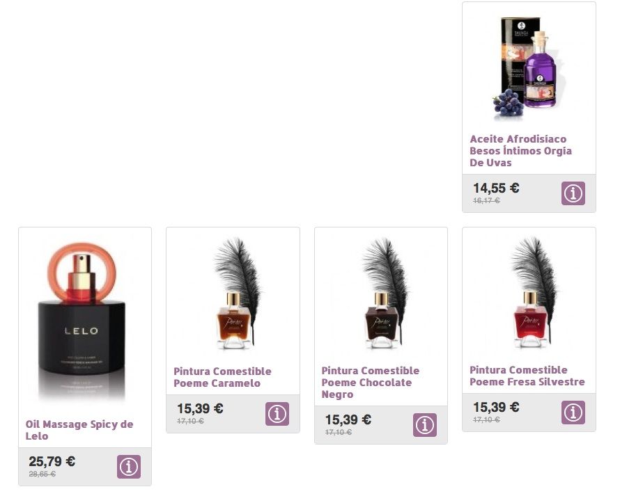Click info icon for Aceite Afrodisíaco Orgía De Uvas
The width and height of the screenshot is (620, 496).
(x=573, y=193)
